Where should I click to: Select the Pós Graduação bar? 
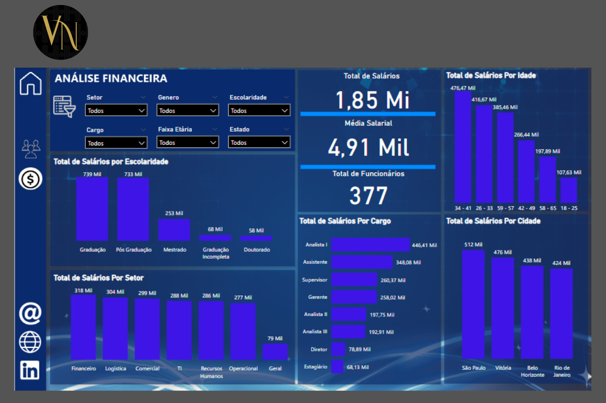pos(133,209)
